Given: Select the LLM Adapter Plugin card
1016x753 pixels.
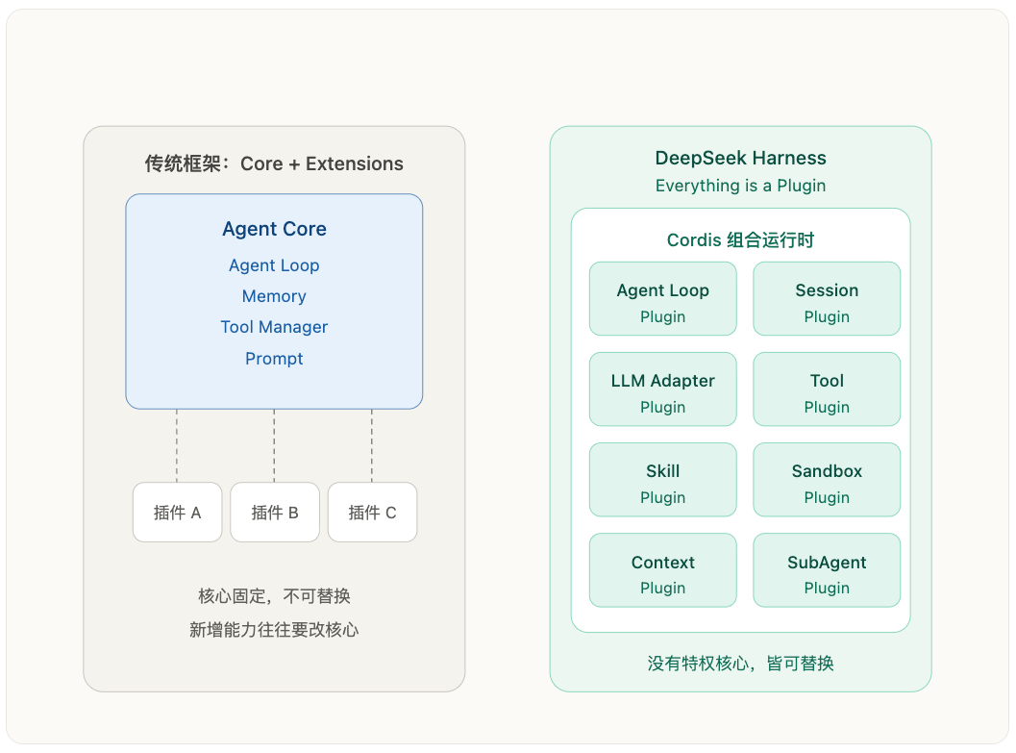Looking at the screenshot, I should pos(663,389).
